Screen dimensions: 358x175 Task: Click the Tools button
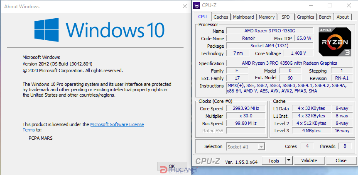point(274,160)
